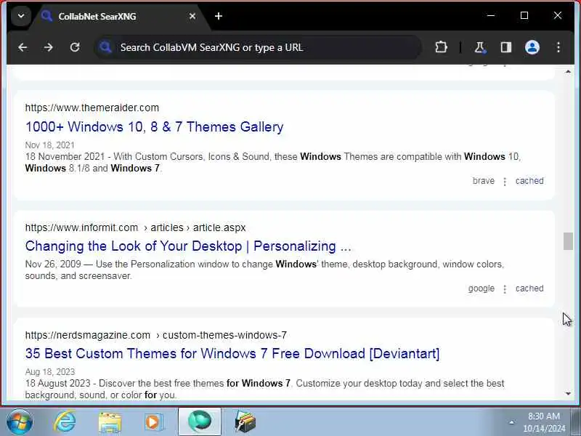This screenshot has height=436, width=581.
Task: Close the CollabNet SearXNG tab
Action: pos(192,16)
